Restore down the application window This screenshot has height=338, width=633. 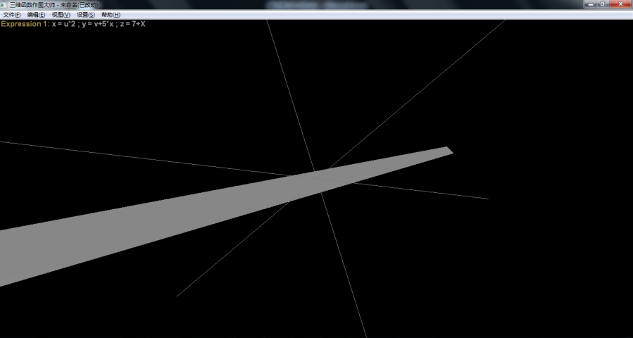point(604,4)
